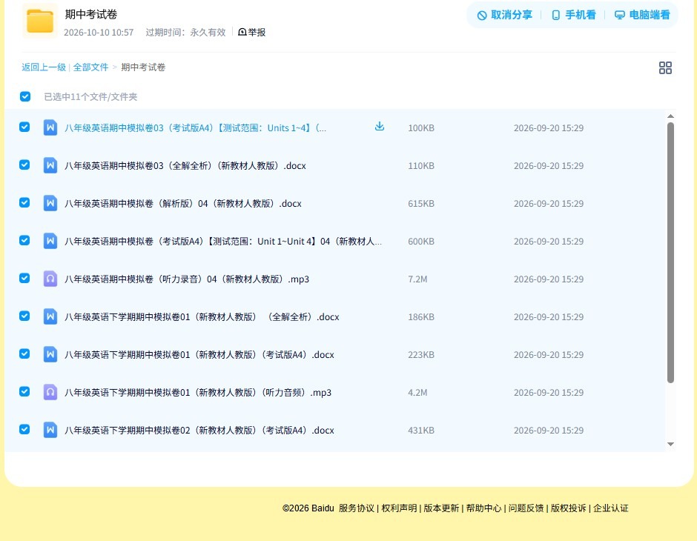Screen dimensions: 697x541
Task: Open file 八年级英语期中模拟卷03（考试版A4）
Action: (195, 128)
